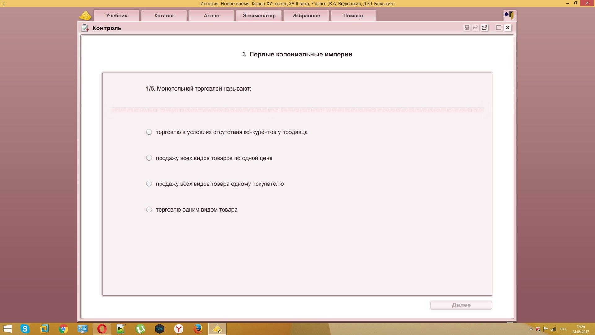
Task: Open the Помощь tab
Action: (354, 16)
